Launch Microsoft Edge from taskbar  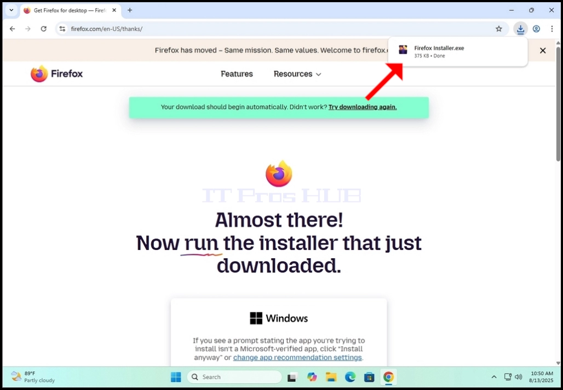pyautogui.click(x=350, y=377)
